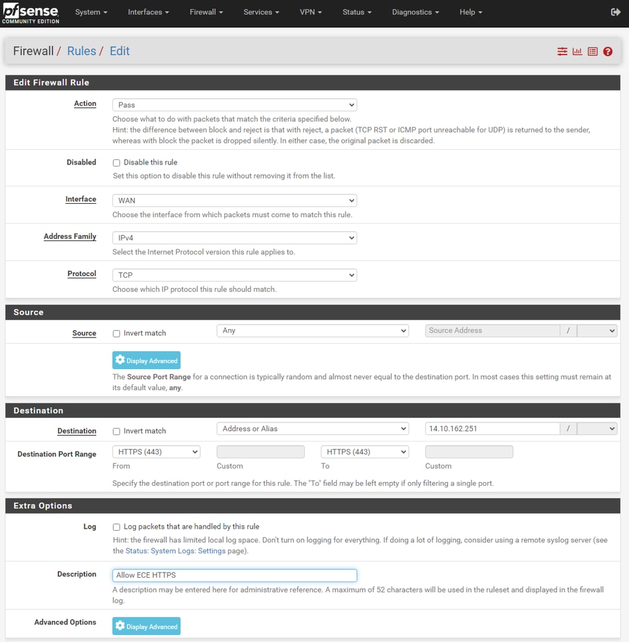The image size is (629, 642).
Task: Open the related settings sliders icon
Action: tap(562, 51)
